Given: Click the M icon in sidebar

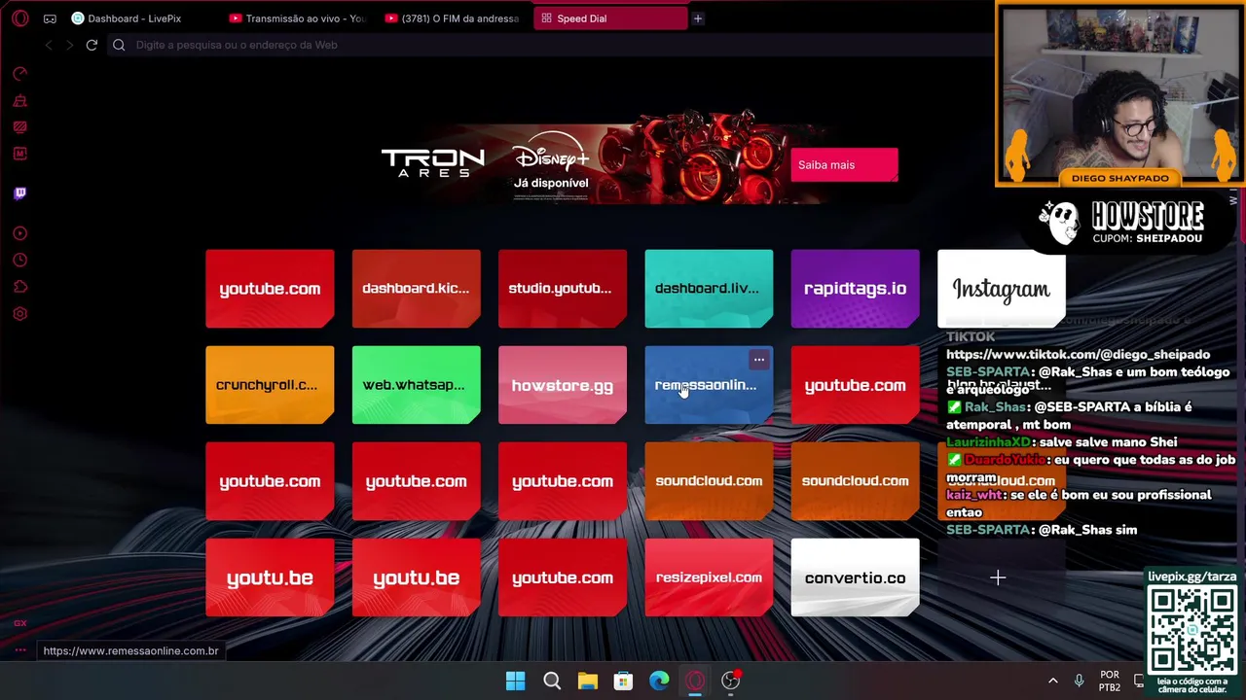Looking at the screenshot, I should [19, 154].
